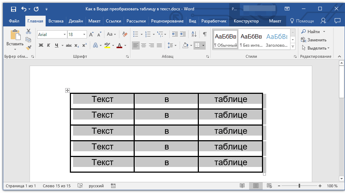Open the font size dropdown 18
The height and width of the screenshot is (193, 345).
coord(84,34)
